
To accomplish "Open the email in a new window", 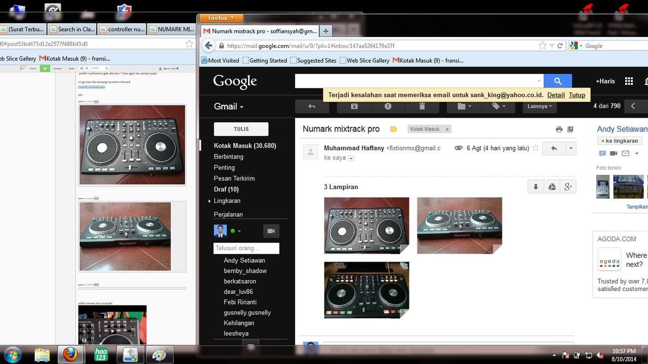I will tap(570, 129).
